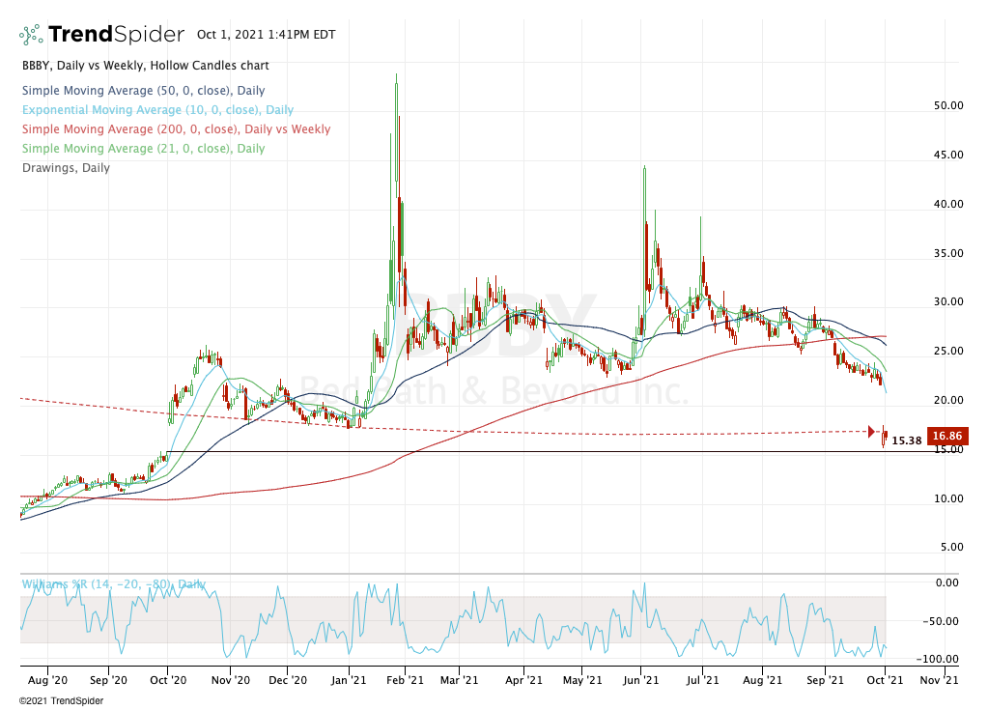Click the 50.00 price axis label

[948, 106]
